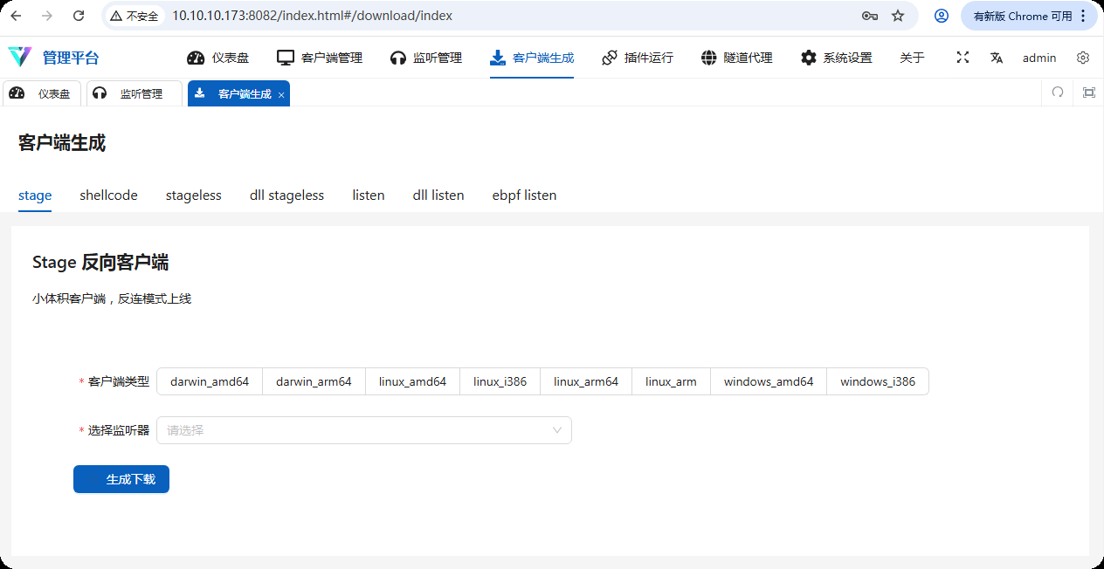Open the admin account link
Viewport: 1104px width, 569px height.
pyautogui.click(x=1039, y=58)
